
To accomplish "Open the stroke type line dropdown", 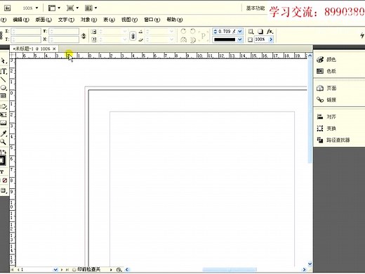I will pos(240,39).
